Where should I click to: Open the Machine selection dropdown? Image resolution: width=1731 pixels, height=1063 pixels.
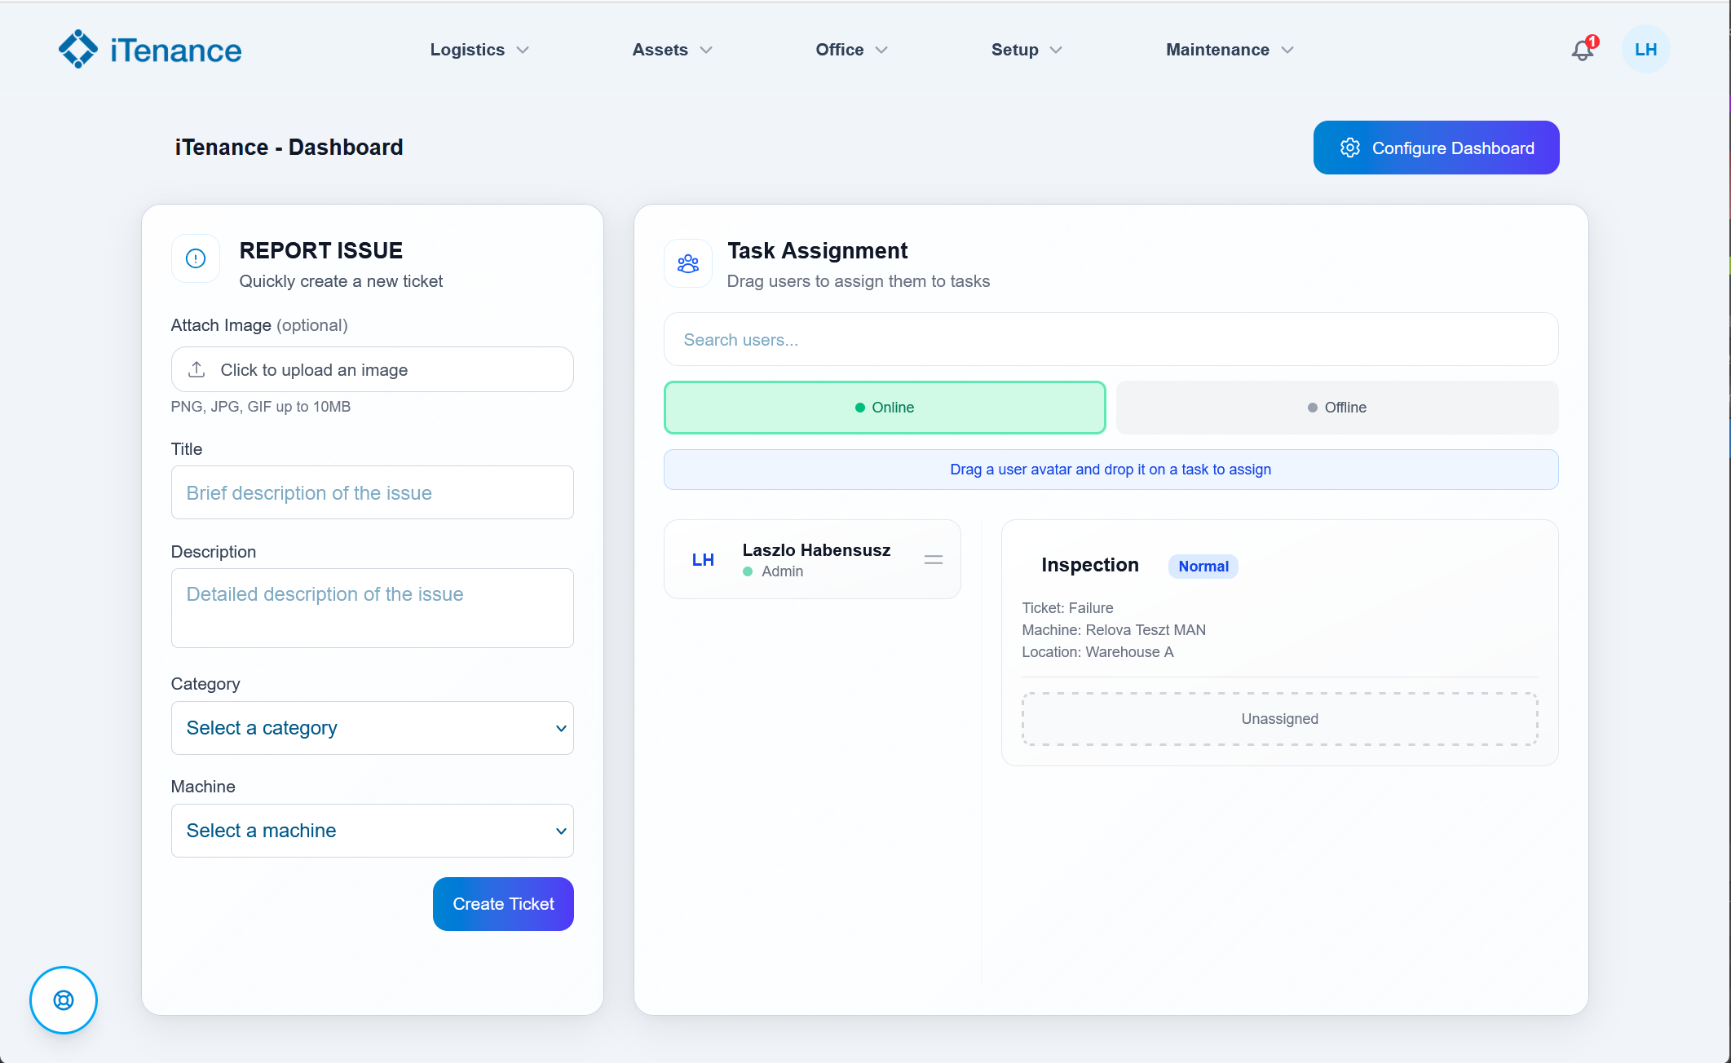pos(372,831)
